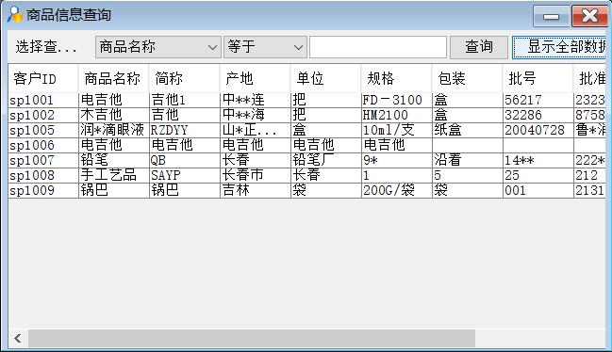Image resolution: width=612 pixels, height=352 pixels.
Task: Select the sp1009 row ID cell
Action: point(43,190)
